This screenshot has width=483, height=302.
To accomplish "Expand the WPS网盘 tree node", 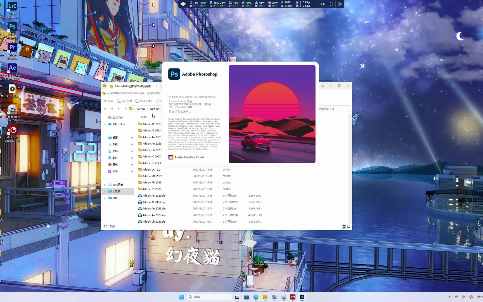I will point(105,185).
